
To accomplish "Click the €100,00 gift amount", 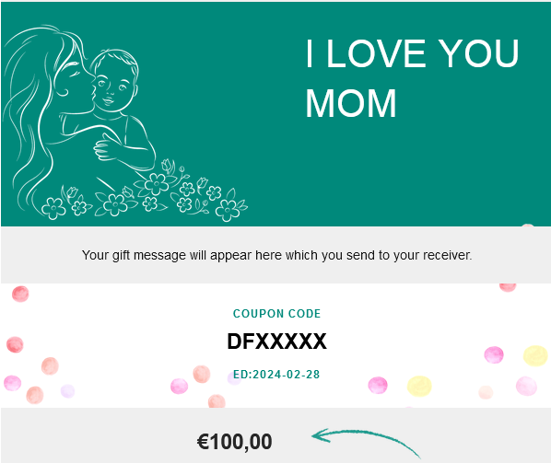I will click(234, 442).
